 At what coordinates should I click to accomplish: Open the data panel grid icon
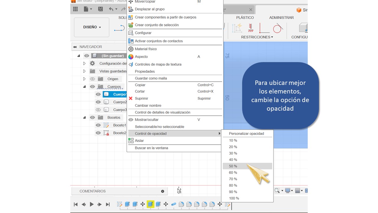[x=75, y=9]
